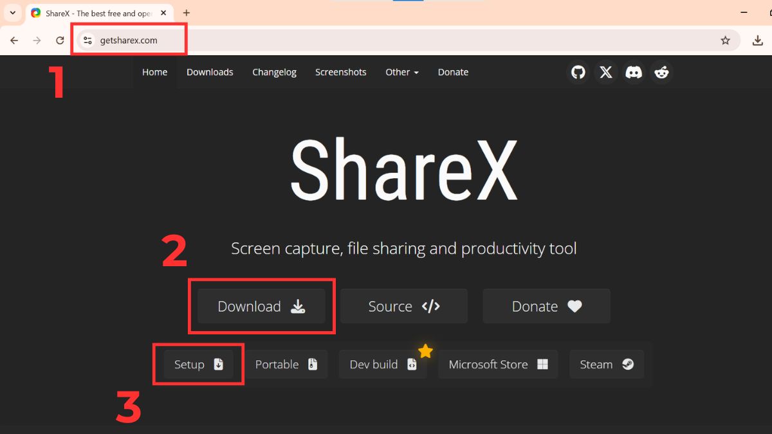Screen dimensions: 772x434
Task: Open the X (Twitter) social icon
Action: coord(606,72)
